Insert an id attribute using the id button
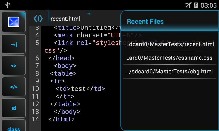 click(x=14, y=108)
